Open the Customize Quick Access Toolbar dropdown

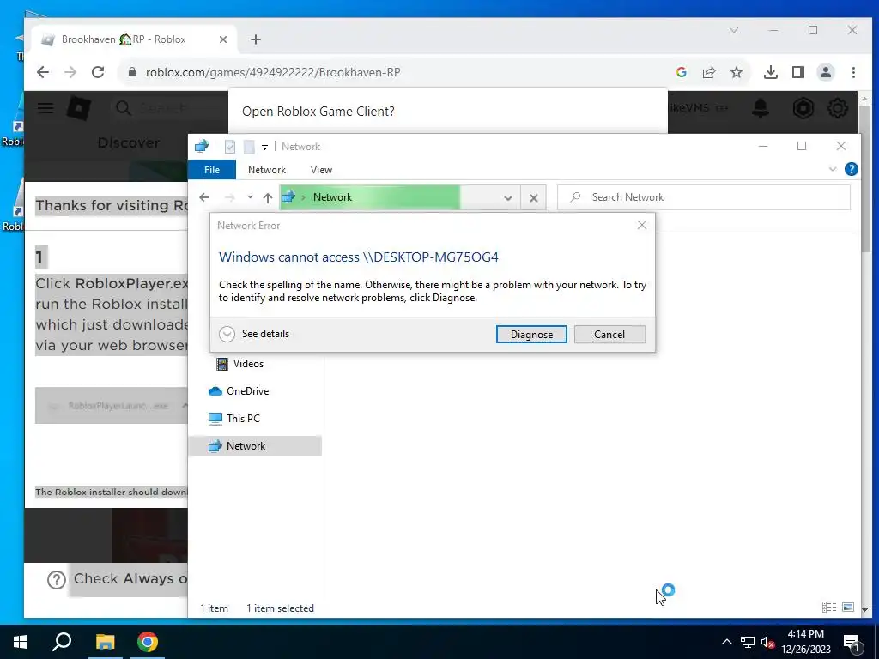[264, 148]
